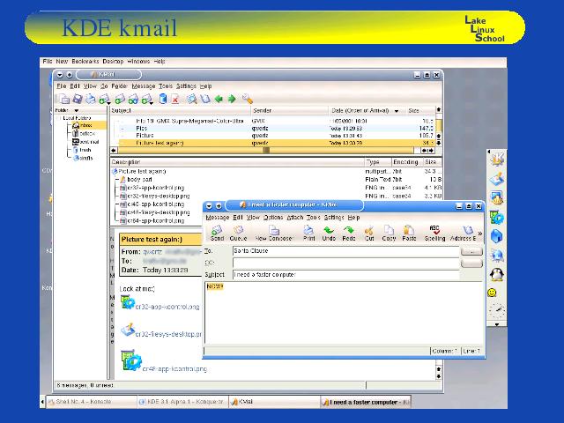The width and height of the screenshot is (564, 423).
Task: Click address select button next to CC field
Action: coord(471,263)
